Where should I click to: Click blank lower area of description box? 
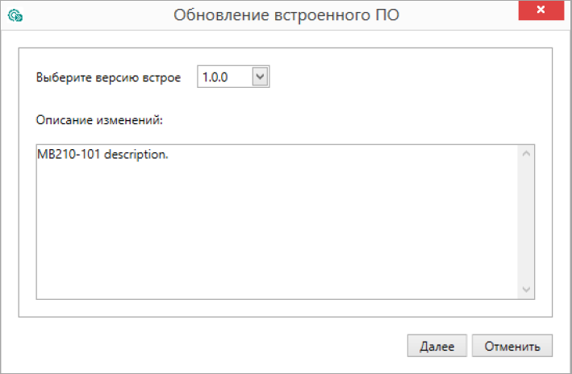tap(278, 248)
